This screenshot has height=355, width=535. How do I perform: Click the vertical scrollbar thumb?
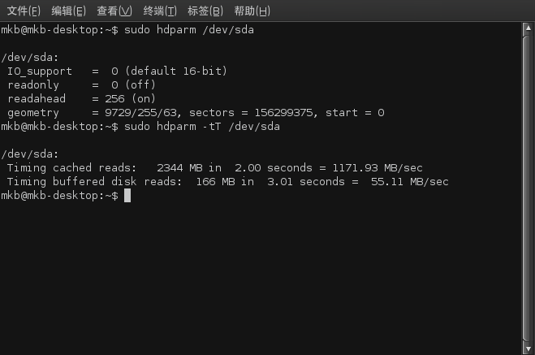[529, 188]
